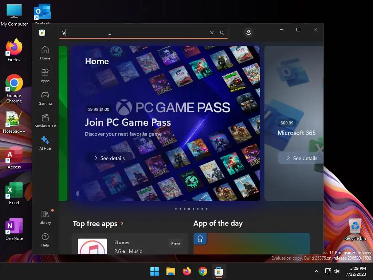
Task: Open Excel desktop shortcut
Action: [x=14, y=193]
